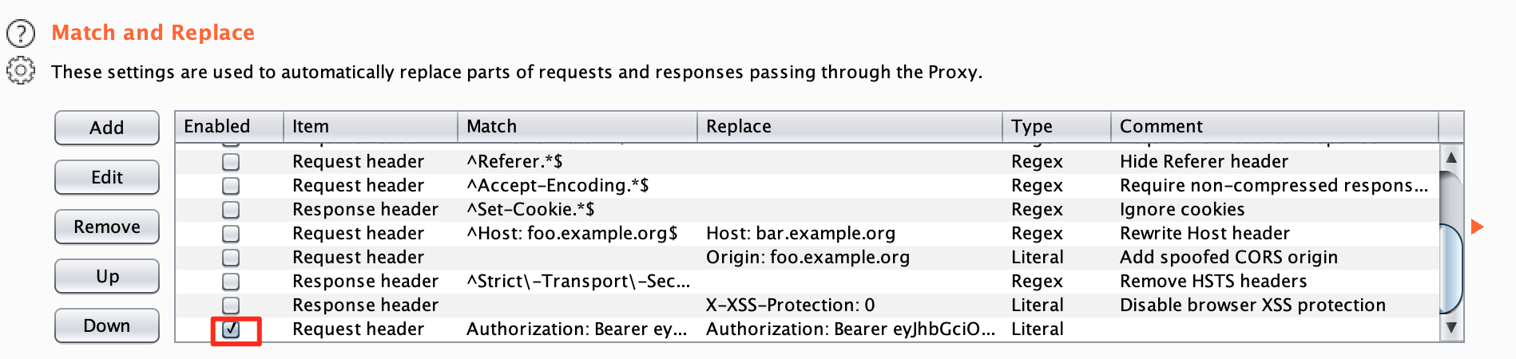The height and width of the screenshot is (359, 1516).
Task: Select the Add spoofed CORS origin row
Action: [x=807, y=258]
